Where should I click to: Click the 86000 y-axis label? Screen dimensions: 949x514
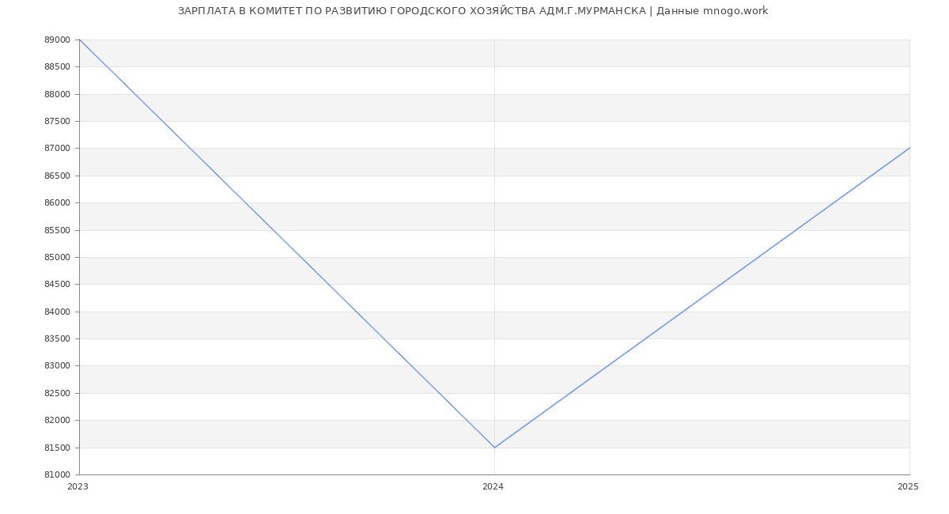(x=57, y=203)
